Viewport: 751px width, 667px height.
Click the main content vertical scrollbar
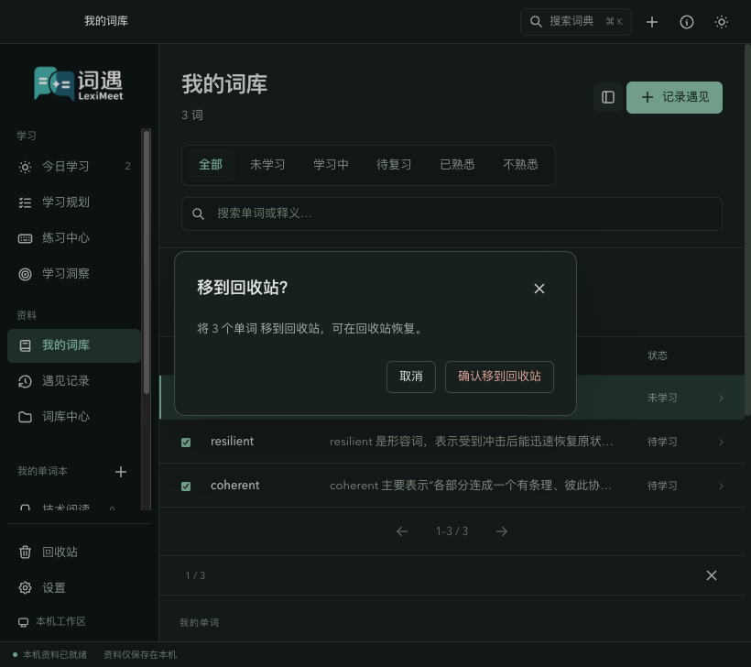pos(747,230)
